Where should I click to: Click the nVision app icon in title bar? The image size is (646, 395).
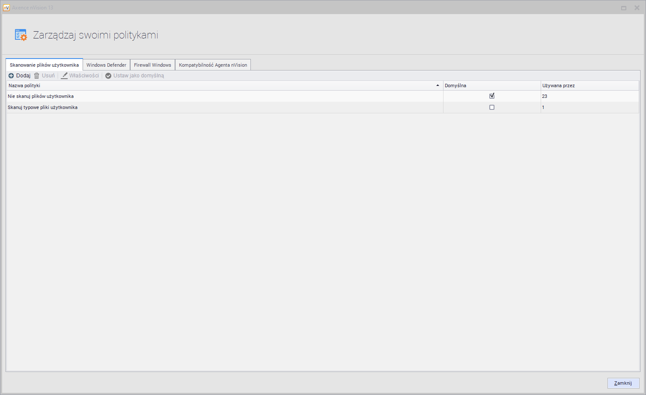click(6, 8)
